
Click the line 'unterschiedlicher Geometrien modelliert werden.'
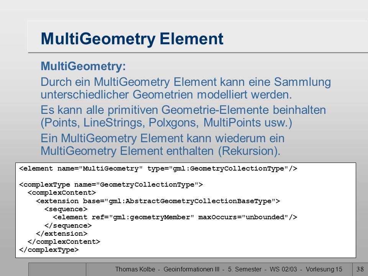coord(166,95)
